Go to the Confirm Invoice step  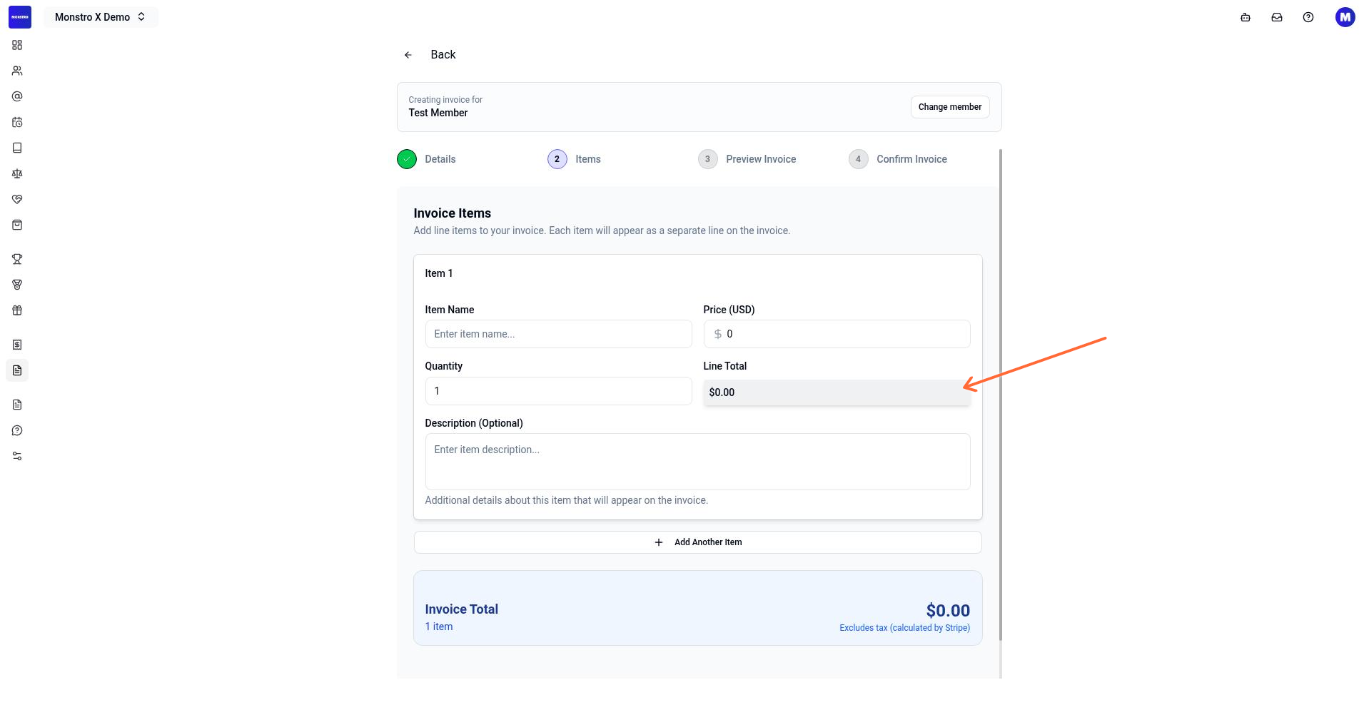(898, 159)
